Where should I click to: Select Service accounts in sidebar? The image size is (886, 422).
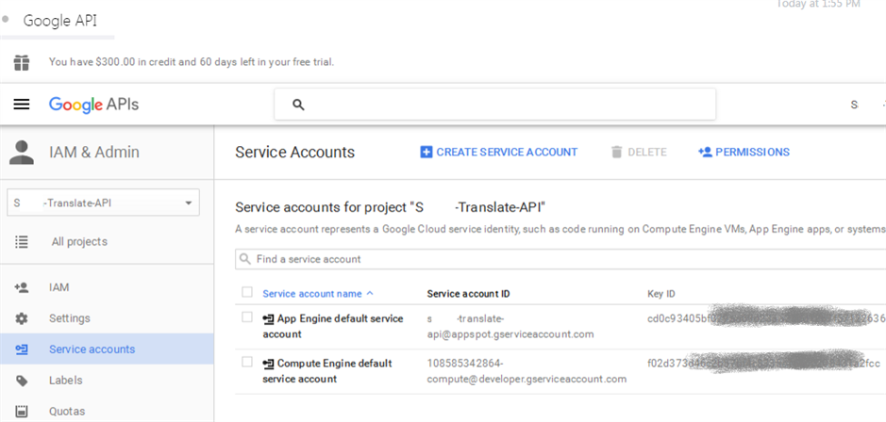(x=92, y=349)
